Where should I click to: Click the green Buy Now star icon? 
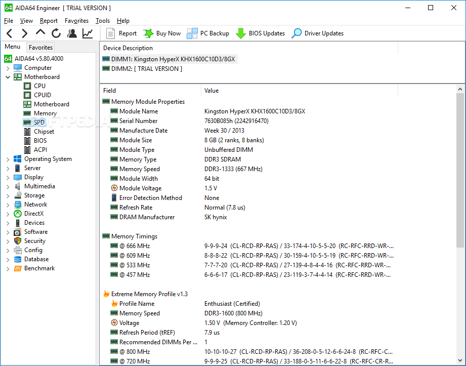point(148,33)
